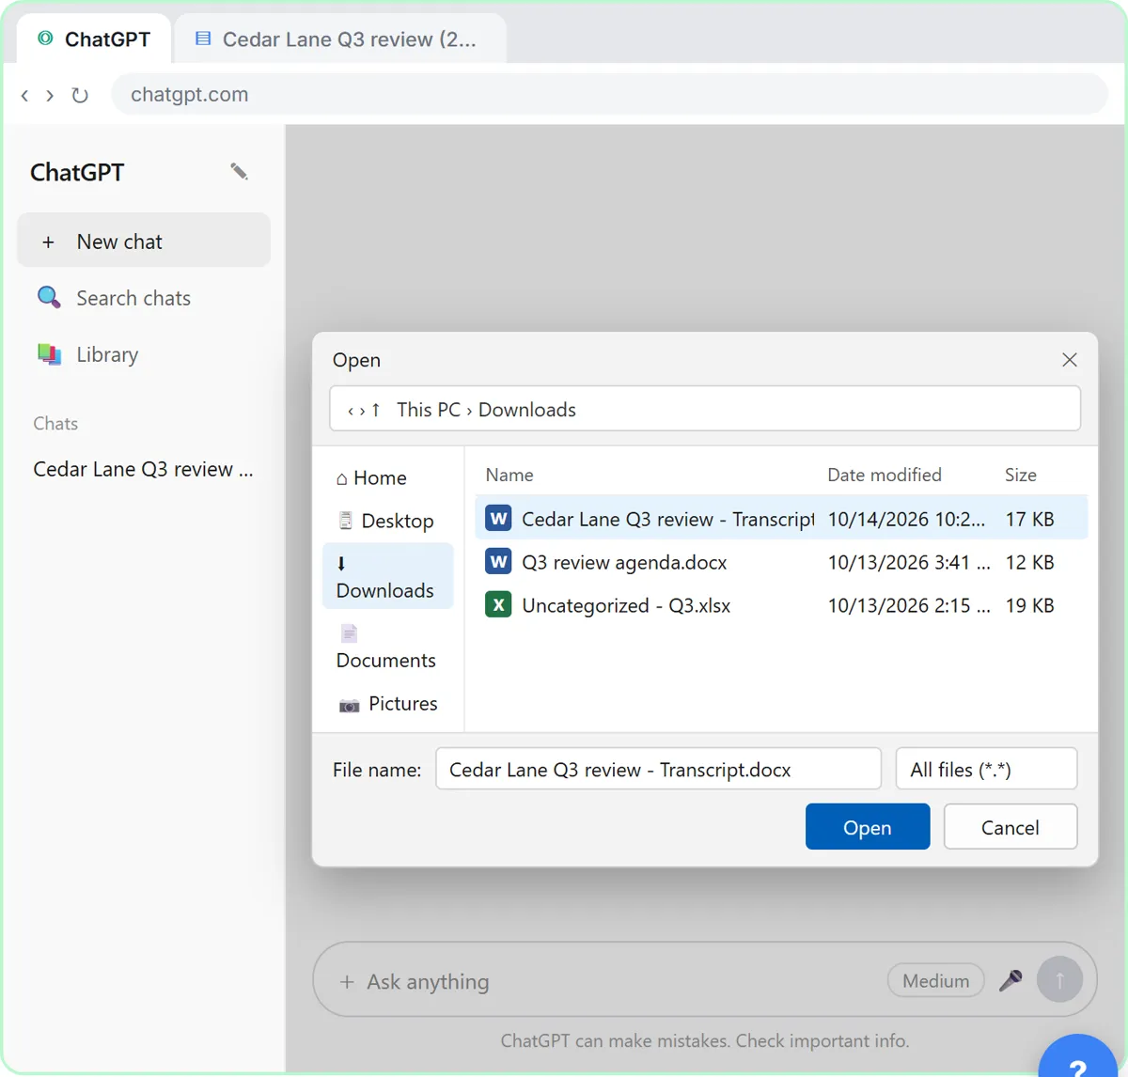
Task: Open Search chats in the sidebar
Action: click(144, 298)
